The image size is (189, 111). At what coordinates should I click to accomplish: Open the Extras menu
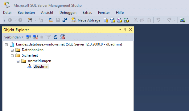87,13
